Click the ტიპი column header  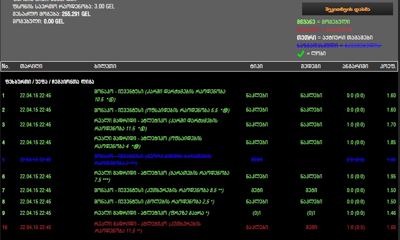click(x=256, y=66)
